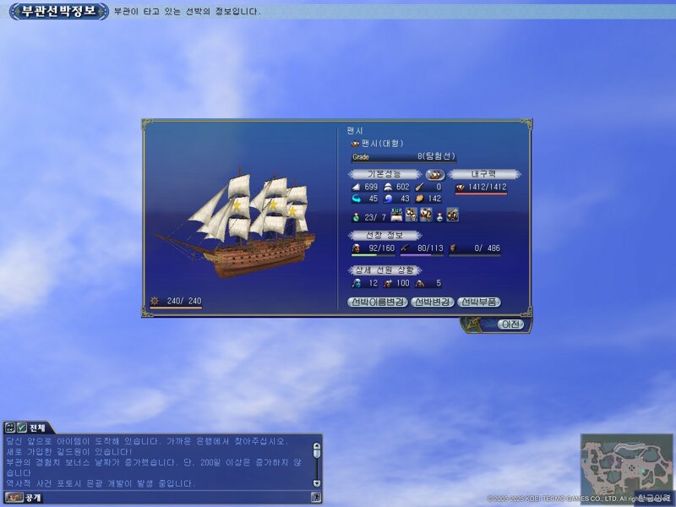Click the durability bar under 1412/1412
The width and height of the screenshot is (676, 507).
(481, 194)
